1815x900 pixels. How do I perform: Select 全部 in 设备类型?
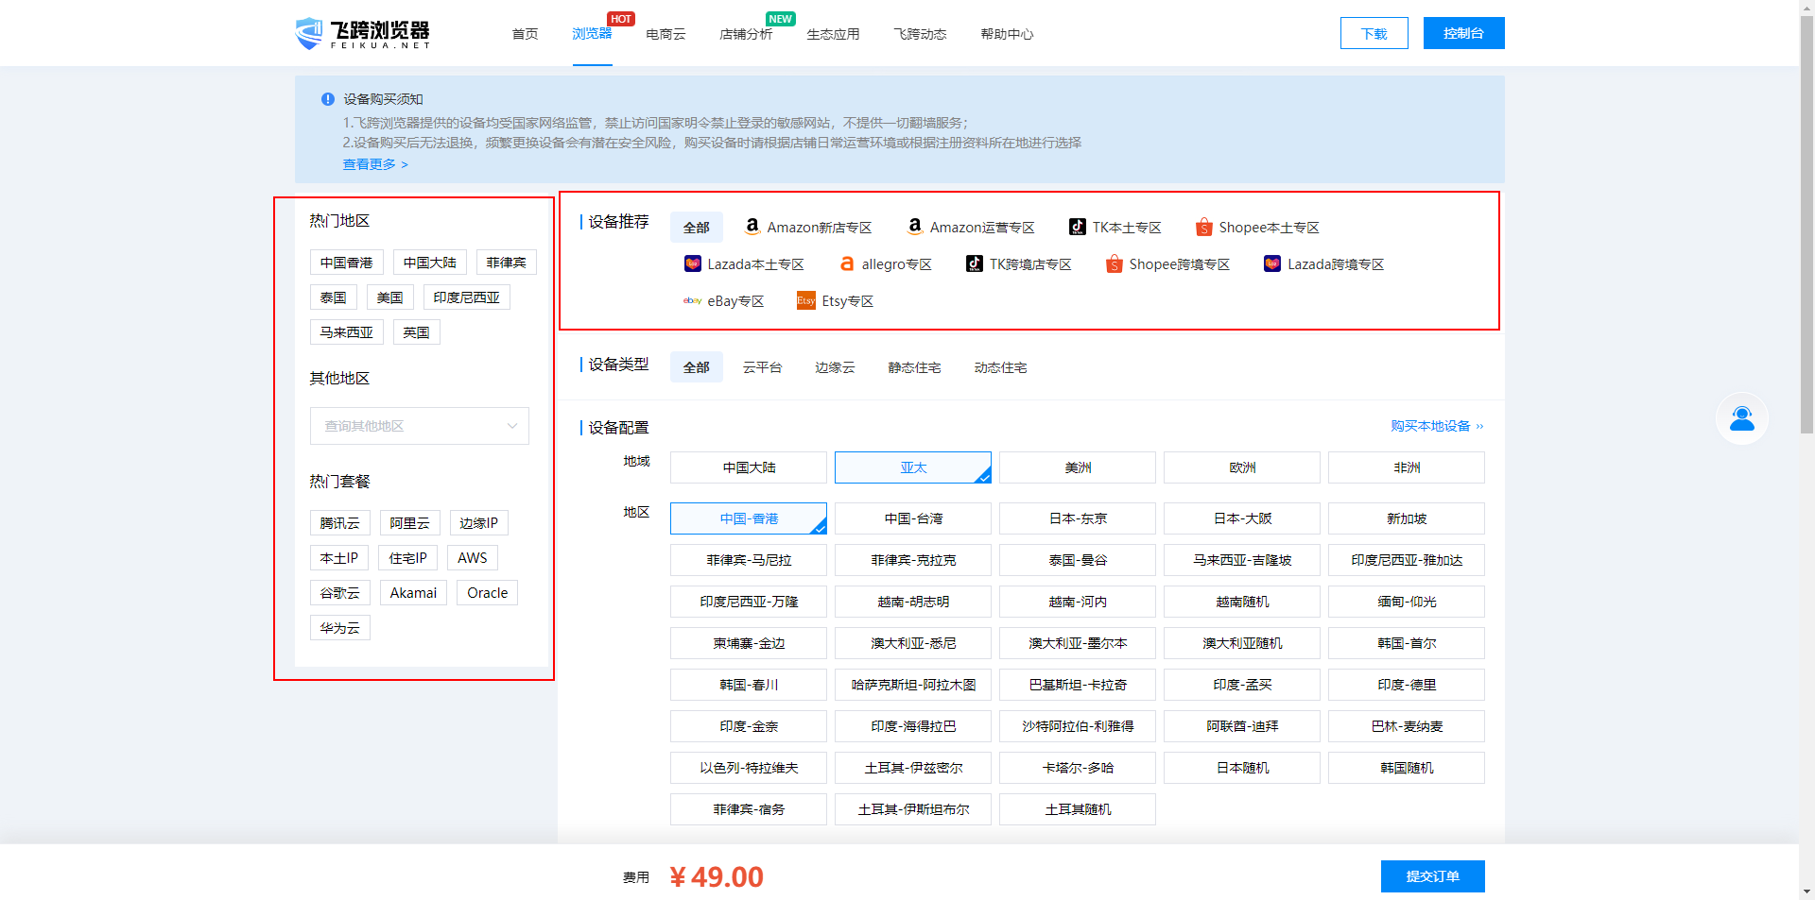(697, 367)
